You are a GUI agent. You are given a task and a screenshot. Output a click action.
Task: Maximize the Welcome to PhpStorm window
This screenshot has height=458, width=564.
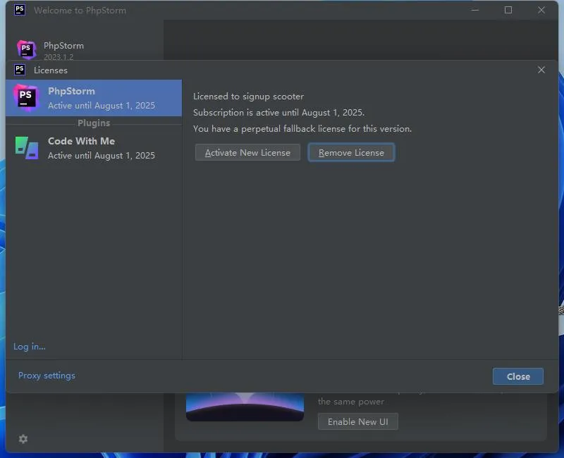tap(508, 10)
